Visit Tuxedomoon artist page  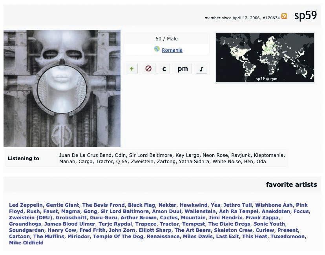pos(287,237)
